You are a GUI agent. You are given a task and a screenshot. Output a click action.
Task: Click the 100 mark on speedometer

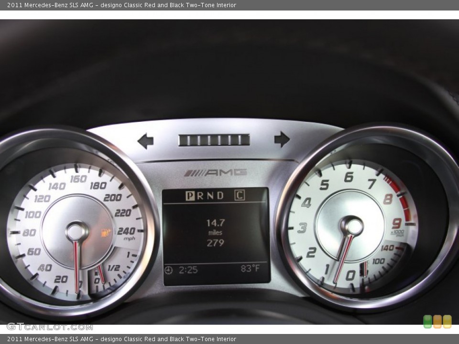click(33, 215)
